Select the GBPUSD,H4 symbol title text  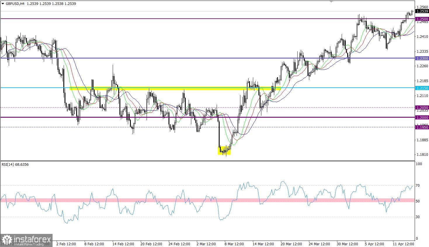point(15,4)
